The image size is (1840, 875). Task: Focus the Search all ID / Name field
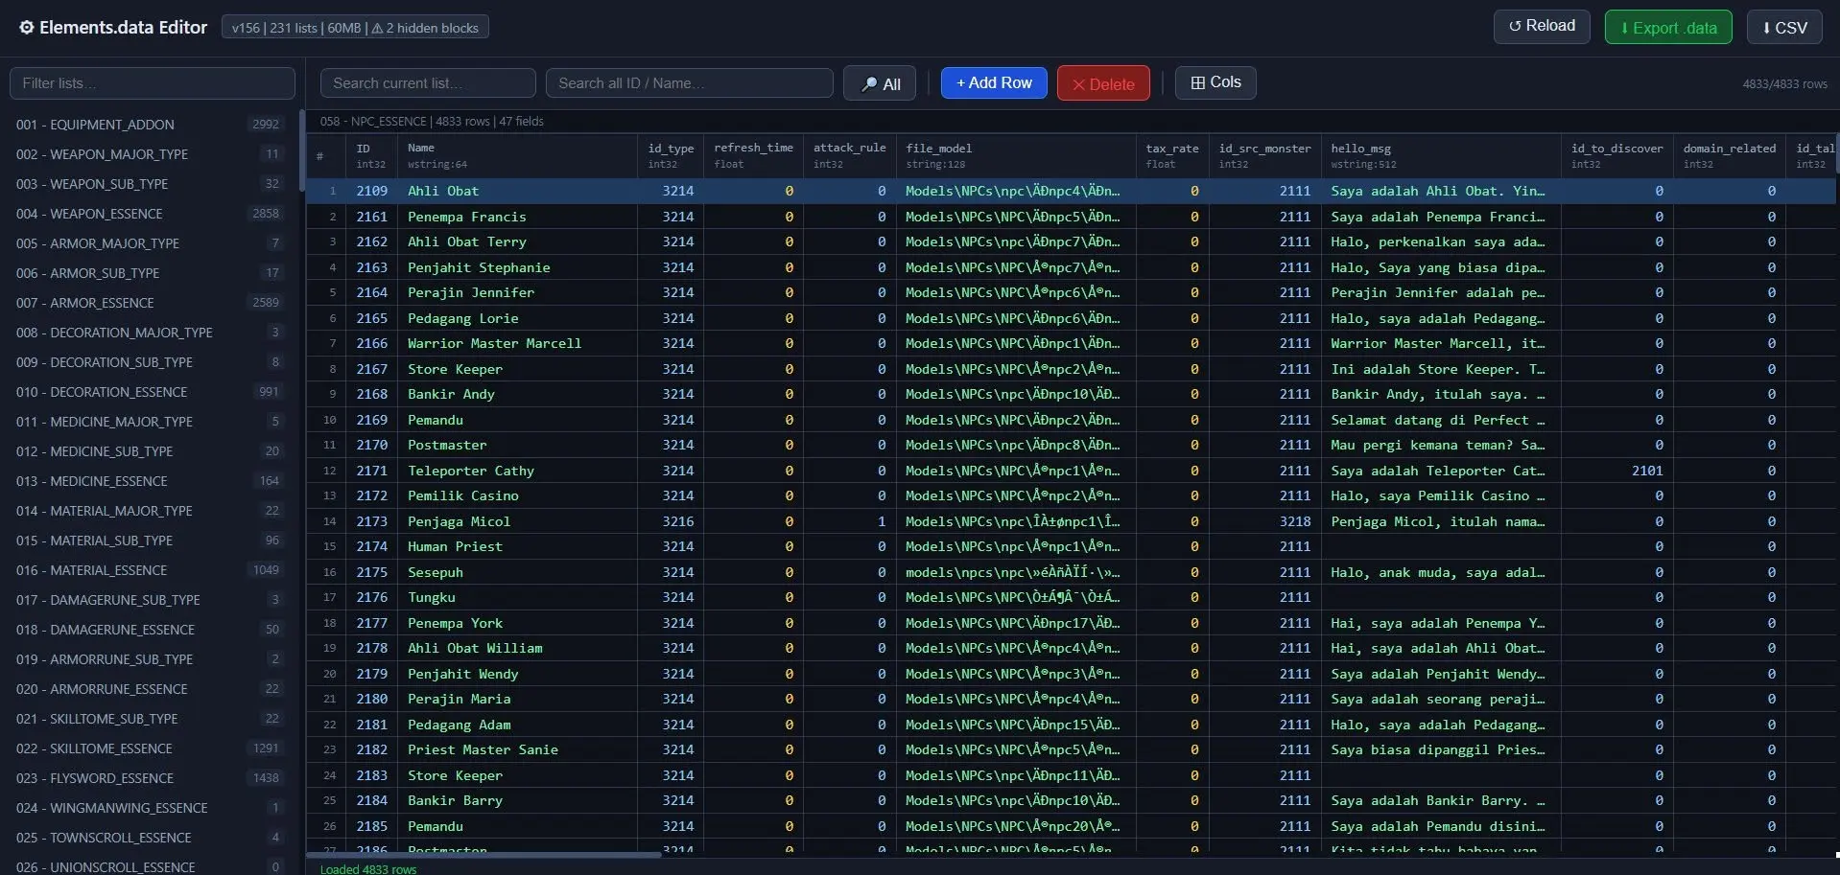(689, 83)
